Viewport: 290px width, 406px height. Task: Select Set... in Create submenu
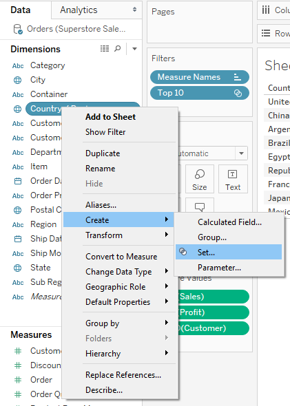click(x=229, y=252)
